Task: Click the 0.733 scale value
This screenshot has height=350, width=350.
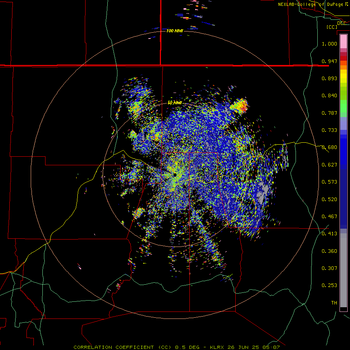Action: 329,130
